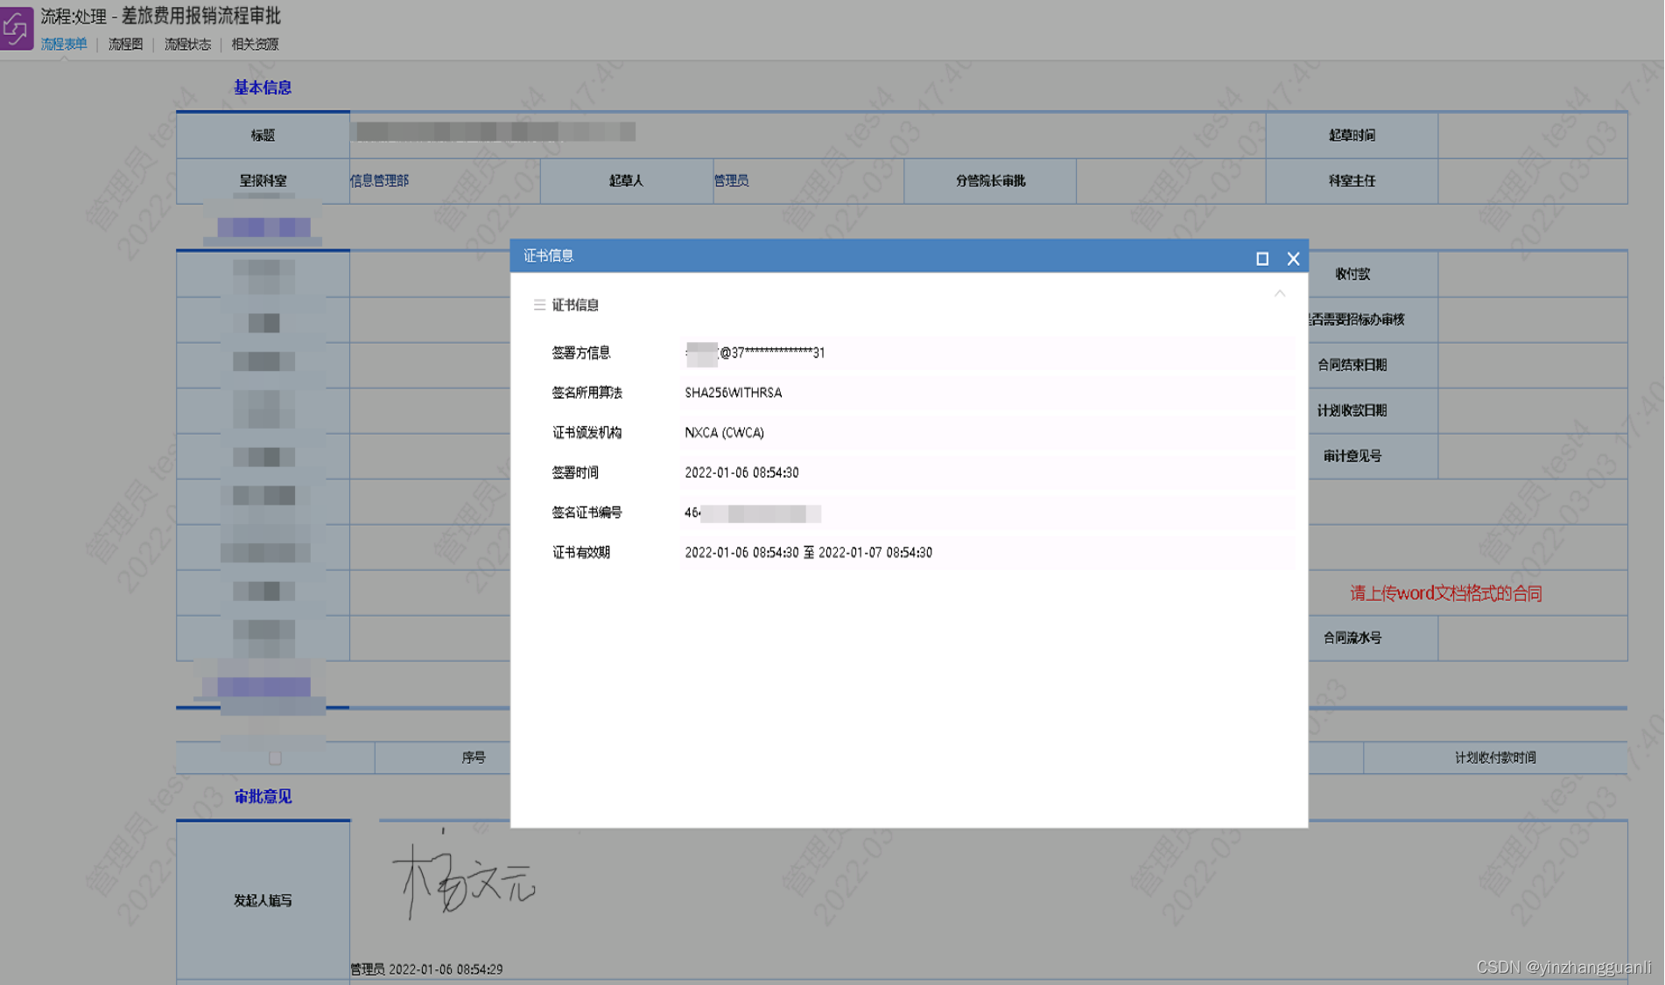Switch to the 流程图 tab
Image resolution: width=1665 pixels, height=985 pixels.
pyautogui.click(x=125, y=44)
